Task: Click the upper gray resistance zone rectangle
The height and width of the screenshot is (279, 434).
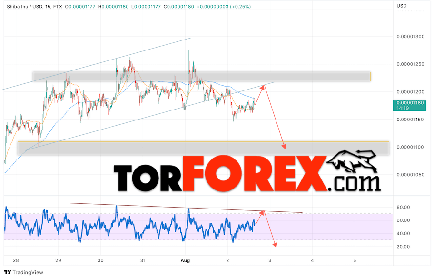Action: click(x=201, y=77)
